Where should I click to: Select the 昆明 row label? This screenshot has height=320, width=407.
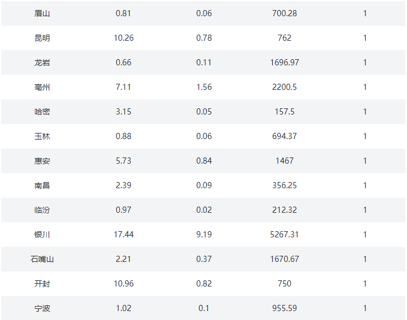pos(42,38)
